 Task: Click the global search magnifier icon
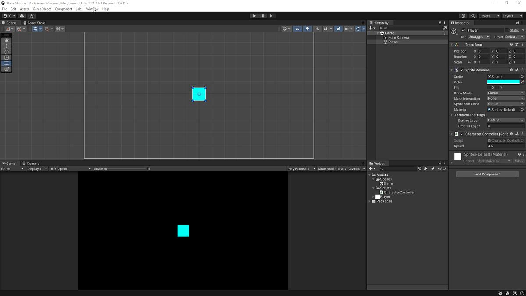pyautogui.click(x=473, y=16)
